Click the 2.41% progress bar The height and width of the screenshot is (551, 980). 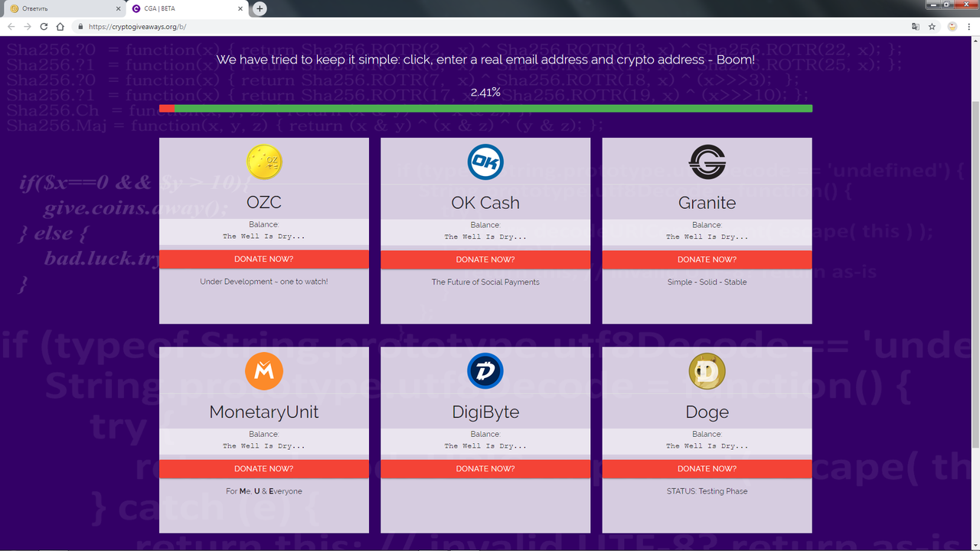coord(485,109)
